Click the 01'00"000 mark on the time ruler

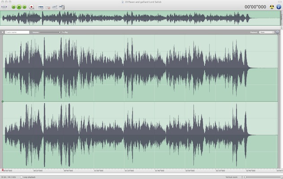click(99, 170)
